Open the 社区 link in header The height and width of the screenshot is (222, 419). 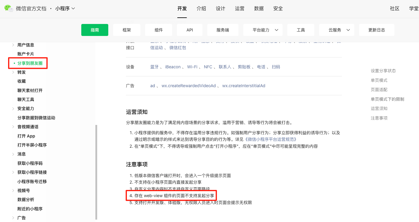tap(395, 8)
